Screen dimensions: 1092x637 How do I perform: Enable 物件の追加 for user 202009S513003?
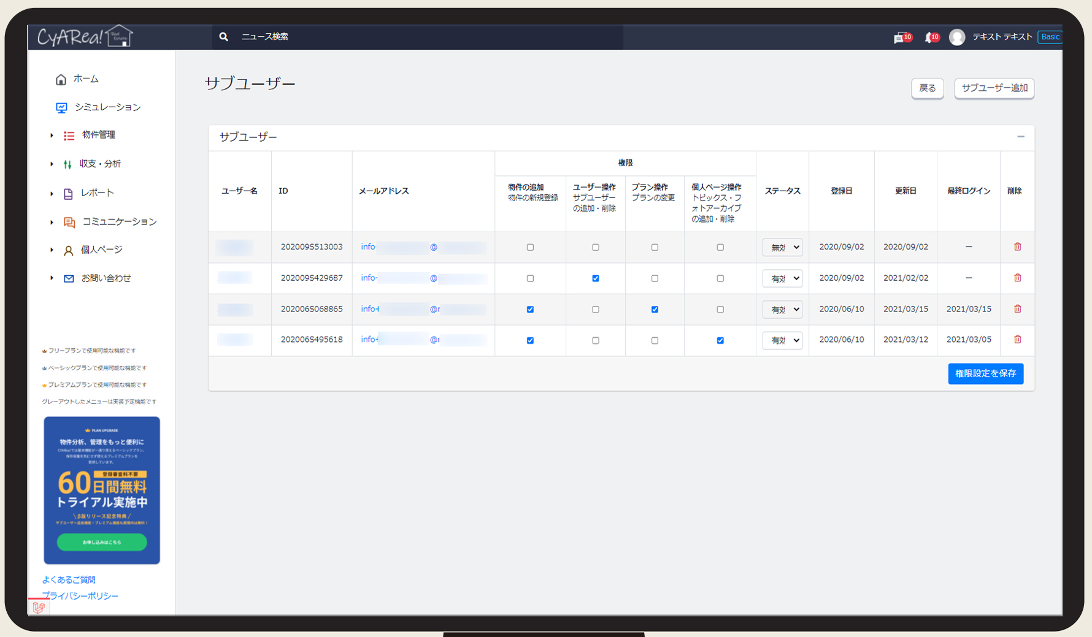point(530,248)
